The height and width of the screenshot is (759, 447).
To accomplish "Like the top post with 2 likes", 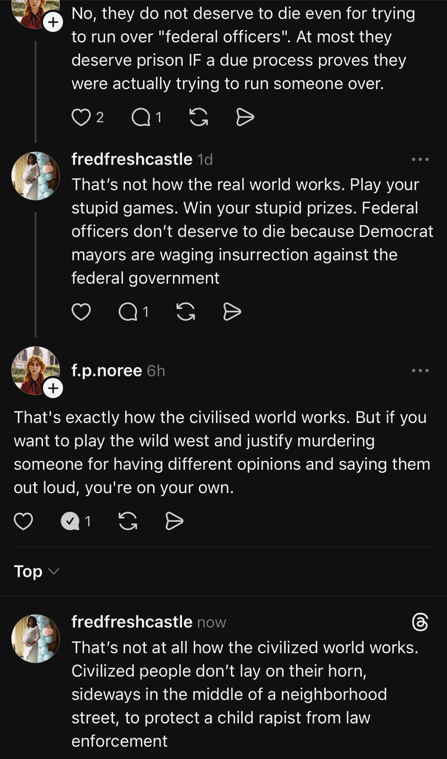I will pyautogui.click(x=81, y=117).
